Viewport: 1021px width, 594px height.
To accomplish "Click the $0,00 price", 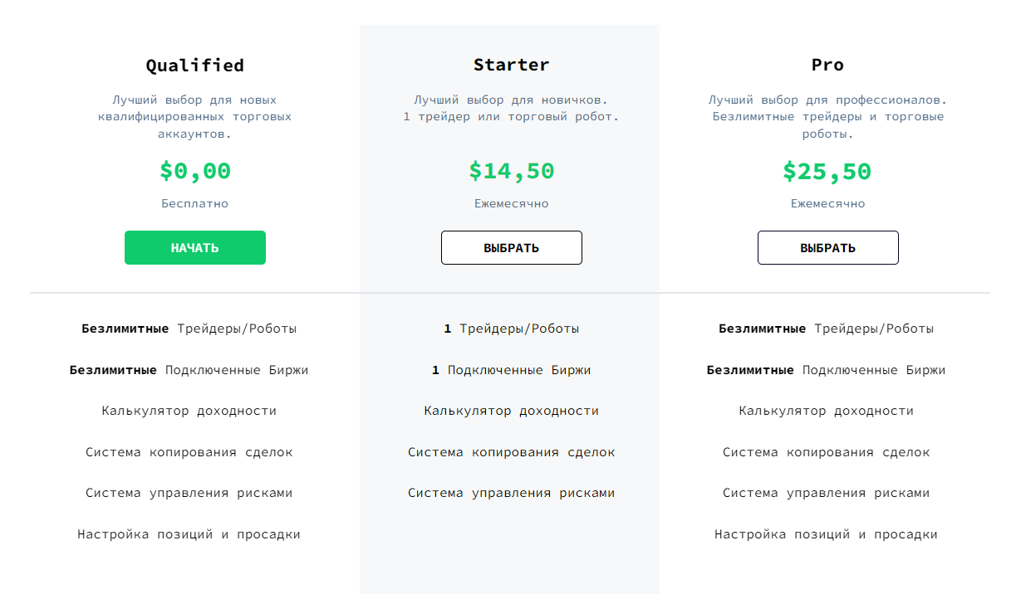I will [x=195, y=171].
